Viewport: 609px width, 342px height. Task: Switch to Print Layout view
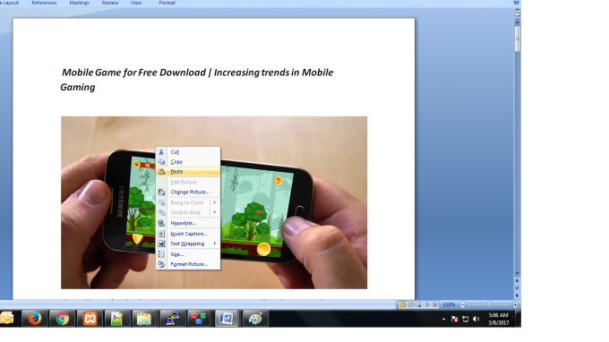(x=402, y=304)
